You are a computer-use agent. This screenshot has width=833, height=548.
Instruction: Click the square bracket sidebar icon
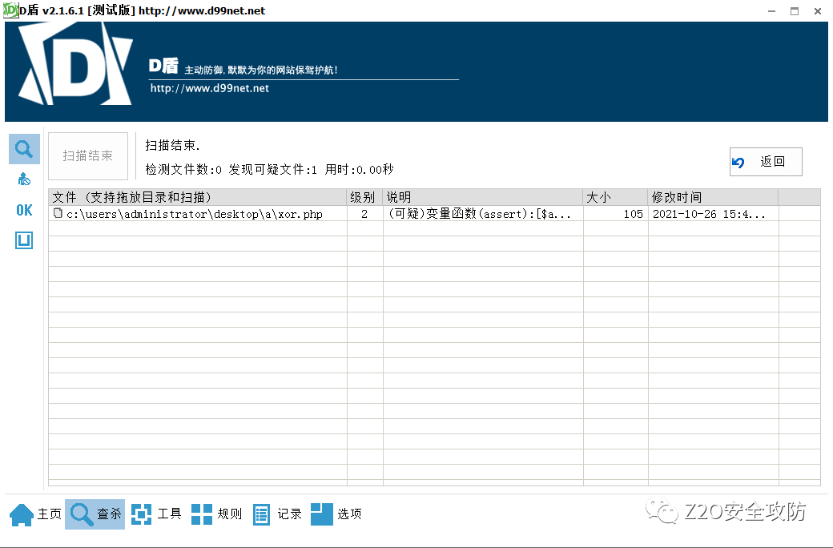click(x=24, y=240)
